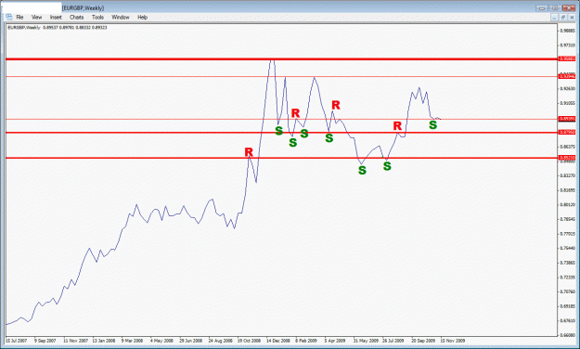Open the View menu
This screenshot has width=580, height=349.
click(36, 17)
